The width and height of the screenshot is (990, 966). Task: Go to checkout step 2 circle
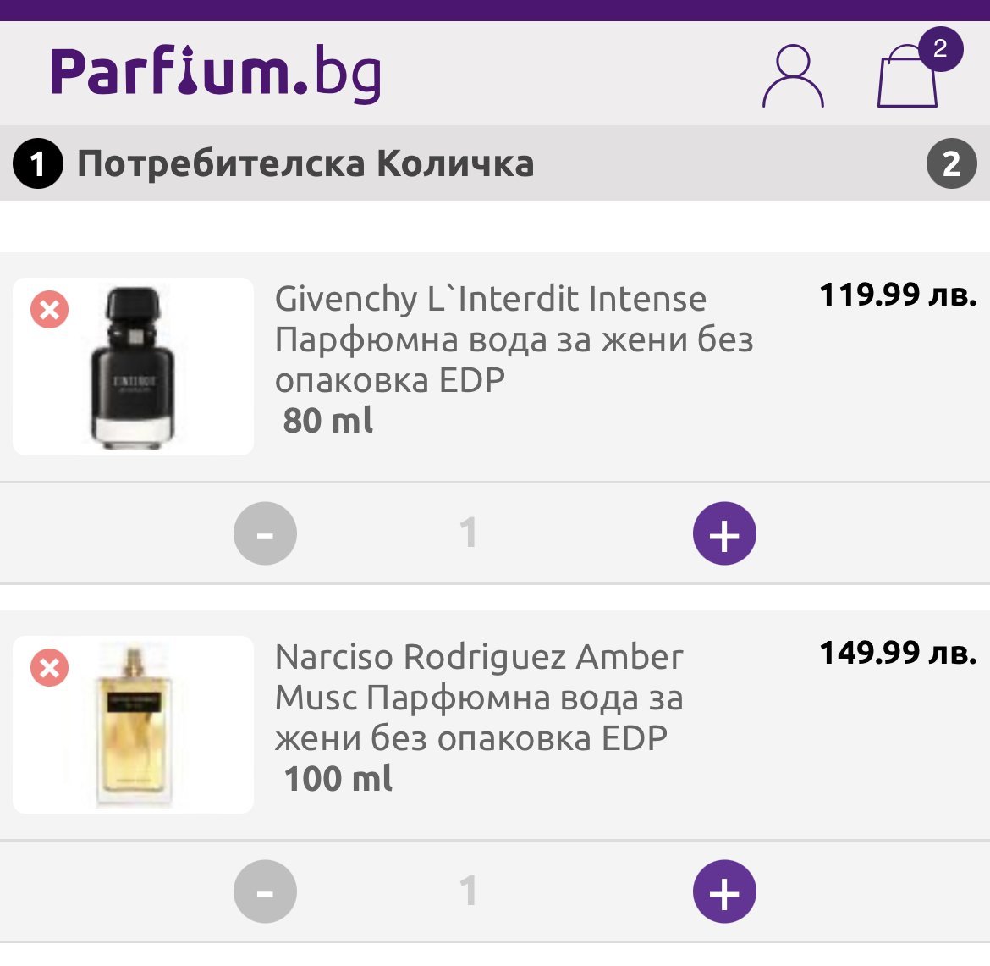click(x=952, y=163)
